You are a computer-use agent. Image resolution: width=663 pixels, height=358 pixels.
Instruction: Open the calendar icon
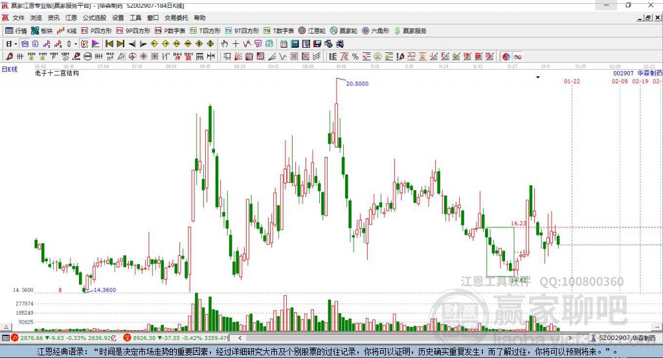(284, 44)
